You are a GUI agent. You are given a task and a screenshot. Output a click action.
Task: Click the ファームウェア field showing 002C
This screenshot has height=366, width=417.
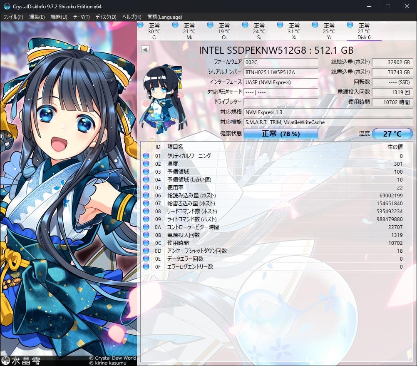[x=281, y=62]
